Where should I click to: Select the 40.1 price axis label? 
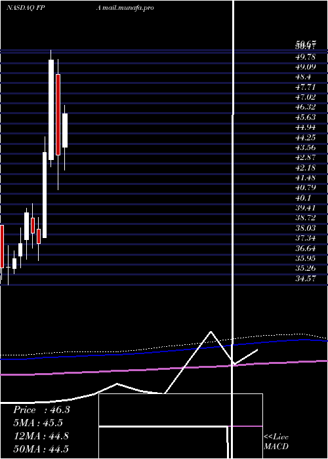click(x=303, y=198)
